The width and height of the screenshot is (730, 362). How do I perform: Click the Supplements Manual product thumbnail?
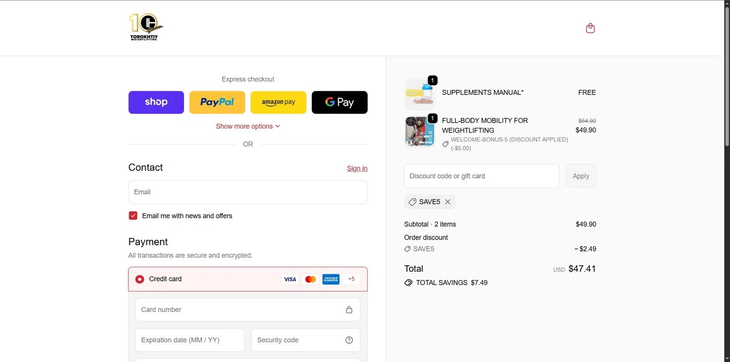tap(420, 93)
